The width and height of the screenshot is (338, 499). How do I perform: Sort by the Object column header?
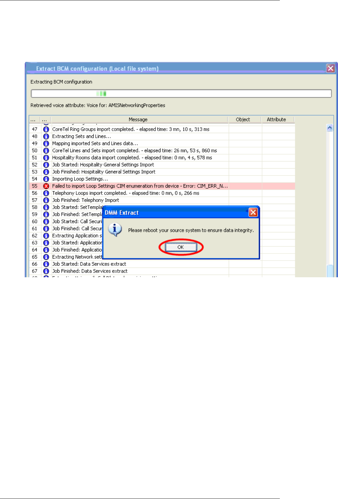(x=244, y=119)
